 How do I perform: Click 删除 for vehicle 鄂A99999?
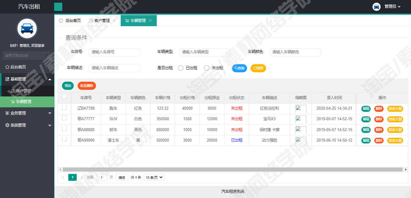379,140
